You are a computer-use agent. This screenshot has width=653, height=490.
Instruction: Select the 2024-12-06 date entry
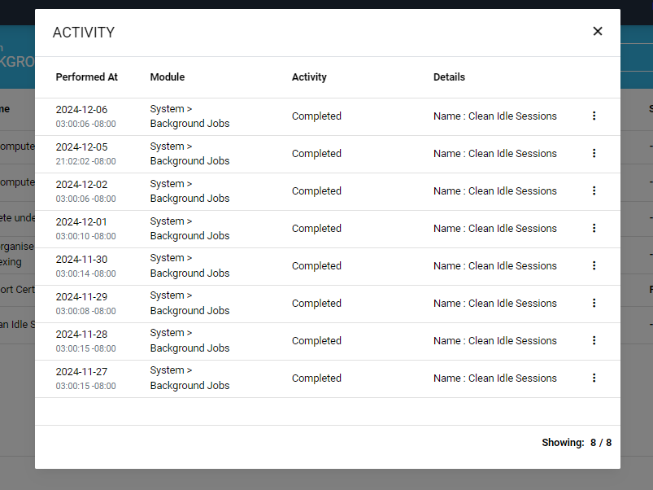tap(81, 110)
